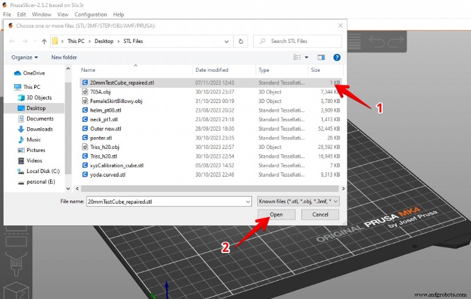Screen dimensions: 471x299
Task: Click the horizontal scrollbar in file list
Action: point(210,188)
